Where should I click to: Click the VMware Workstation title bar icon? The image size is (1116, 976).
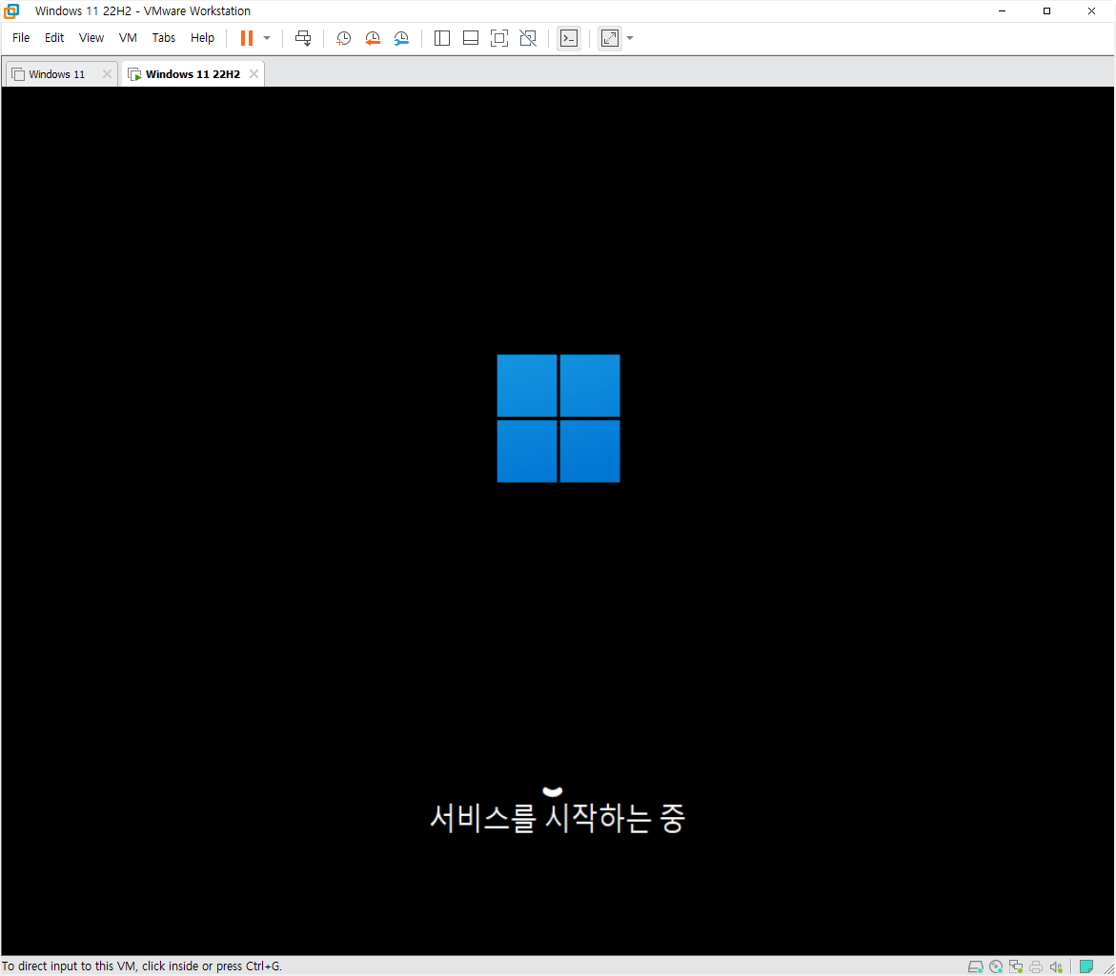[x=11, y=10]
